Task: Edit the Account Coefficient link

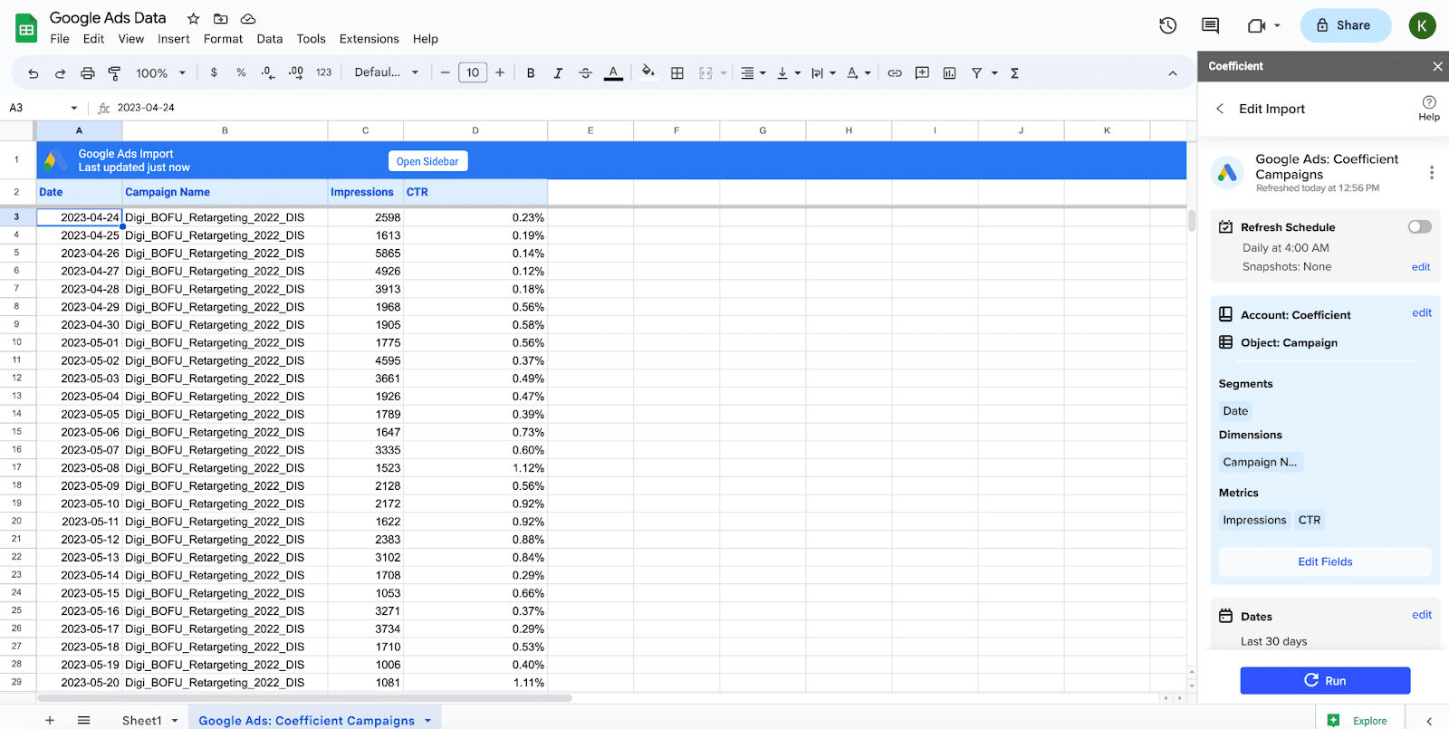Action: click(1422, 313)
